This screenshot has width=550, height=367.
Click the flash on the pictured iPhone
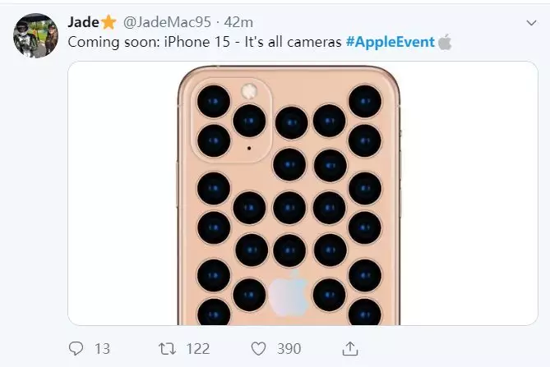tap(248, 90)
